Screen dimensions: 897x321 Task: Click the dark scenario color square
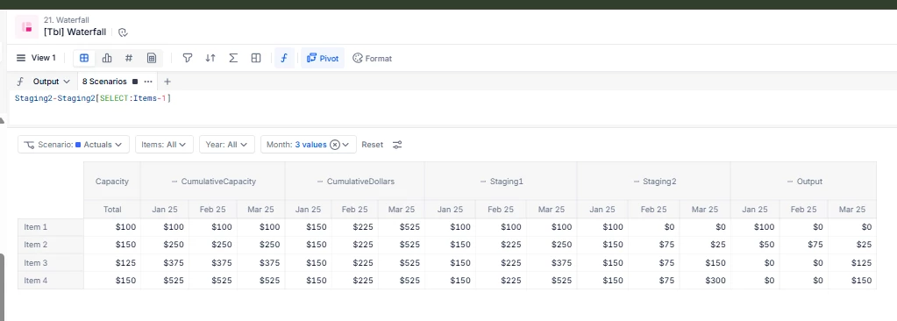(135, 82)
